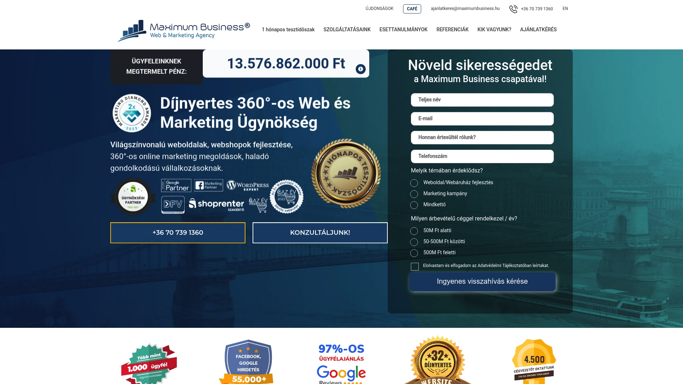Click the E-mail input field

(x=482, y=118)
